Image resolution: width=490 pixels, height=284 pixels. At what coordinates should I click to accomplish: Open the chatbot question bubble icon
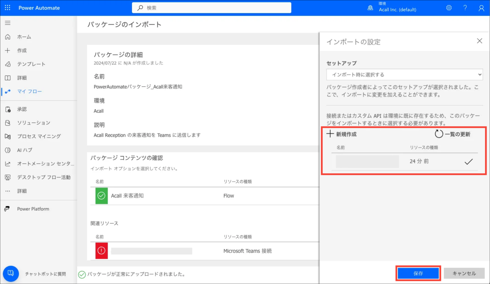(11, 273)
